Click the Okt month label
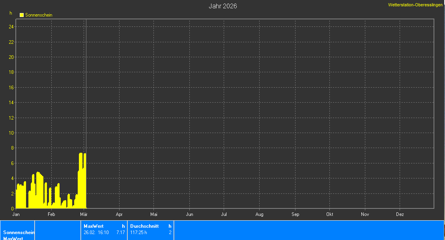Image resolution: width=445 pixels, height=240 pixels. click(x=329, y=214)
